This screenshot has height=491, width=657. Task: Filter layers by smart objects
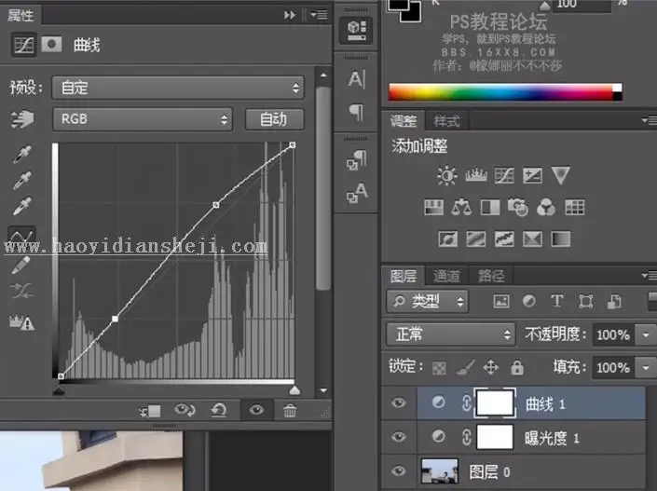[x=614, y=301]
